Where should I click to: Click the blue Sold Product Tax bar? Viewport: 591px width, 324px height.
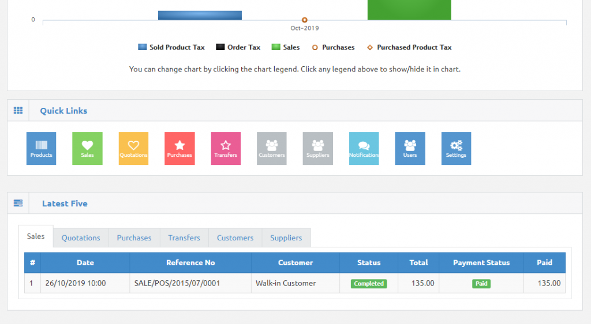[200, 16]
